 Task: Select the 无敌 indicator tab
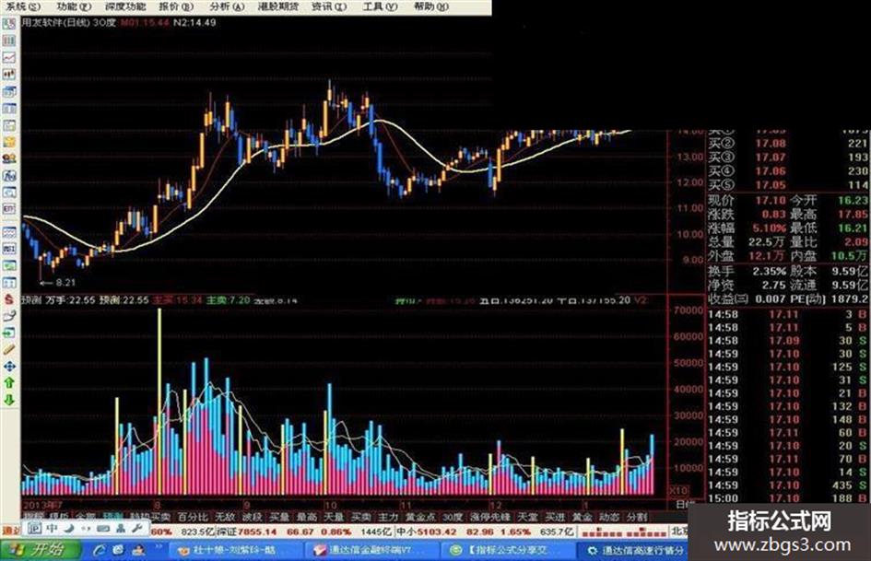coord(225,517)
